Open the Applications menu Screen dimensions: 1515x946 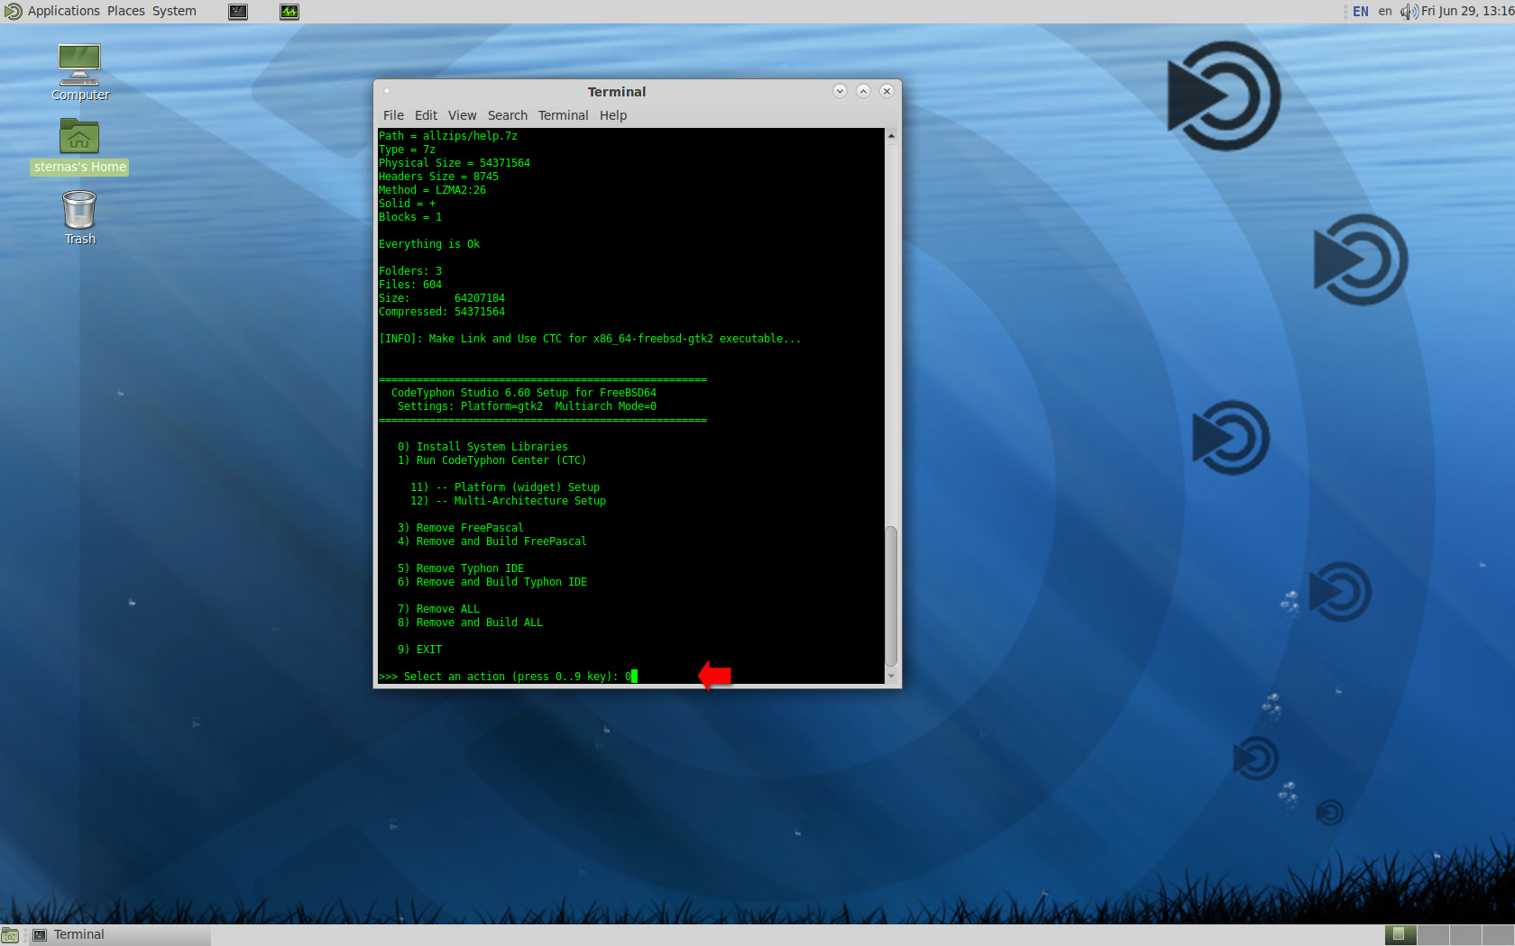(x=63, y=12)
